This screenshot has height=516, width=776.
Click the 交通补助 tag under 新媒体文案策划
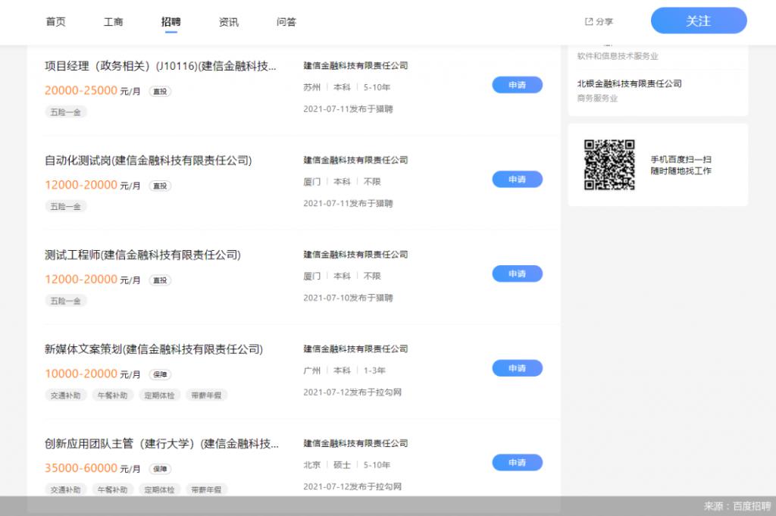(65, 395)
